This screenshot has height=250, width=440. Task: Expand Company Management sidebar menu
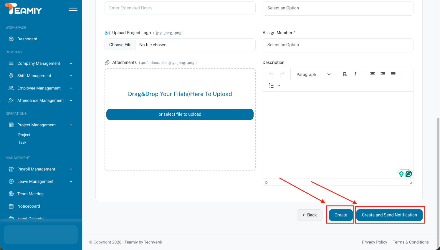click(39, 63)
